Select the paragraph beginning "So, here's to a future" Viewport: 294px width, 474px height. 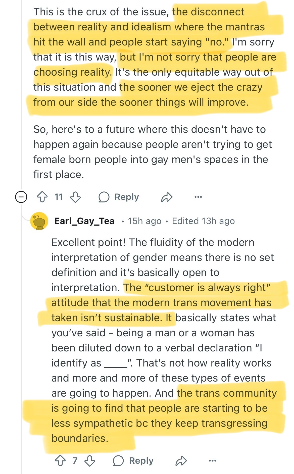151,152
